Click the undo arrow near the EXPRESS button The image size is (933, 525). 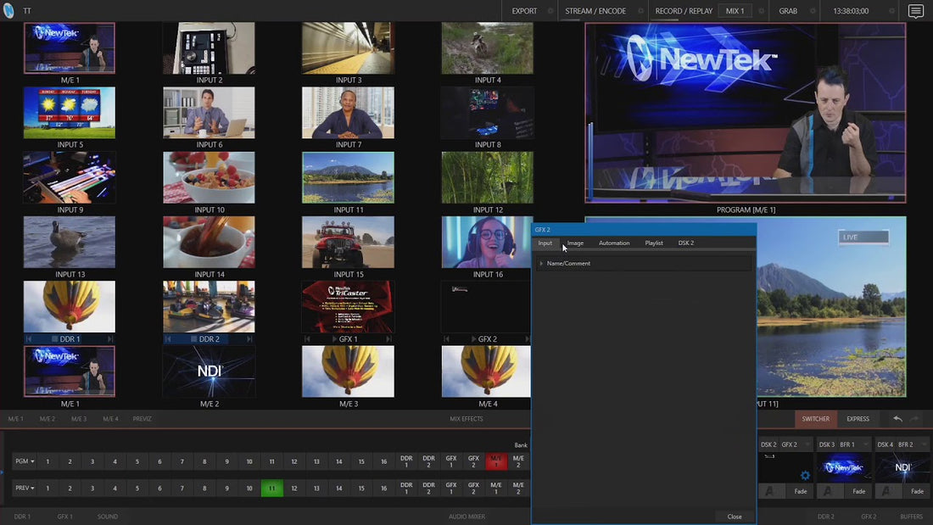897,419
